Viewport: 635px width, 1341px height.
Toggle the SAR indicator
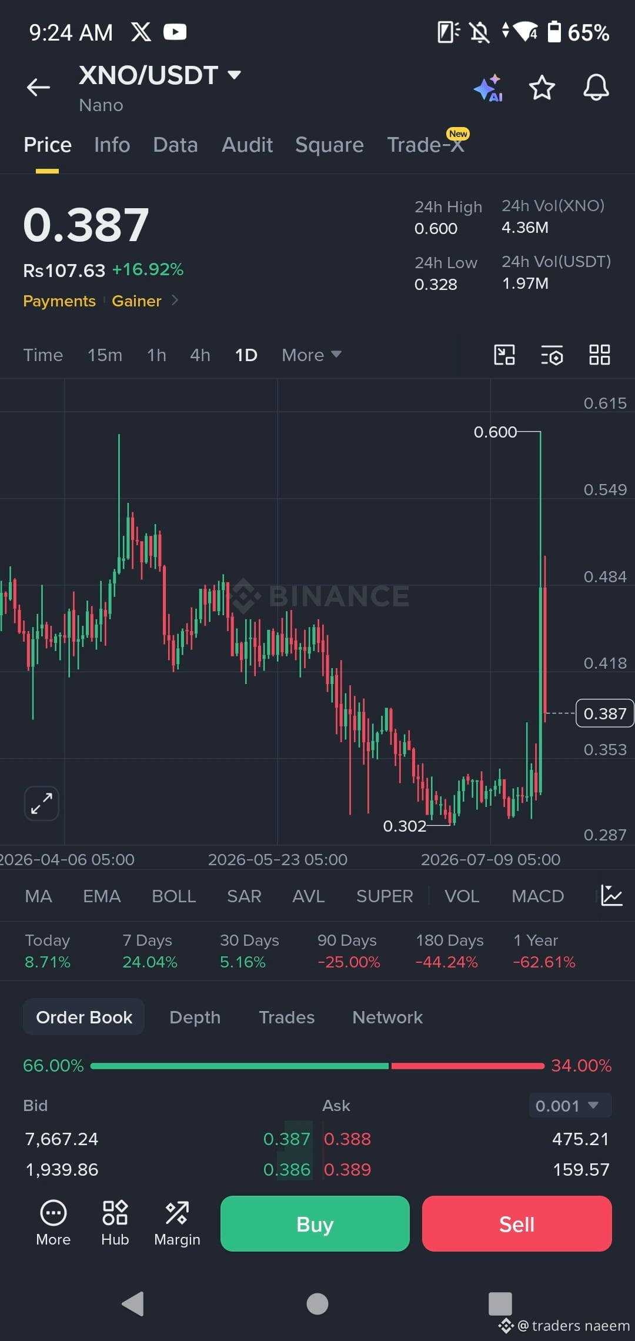point(244,896)
